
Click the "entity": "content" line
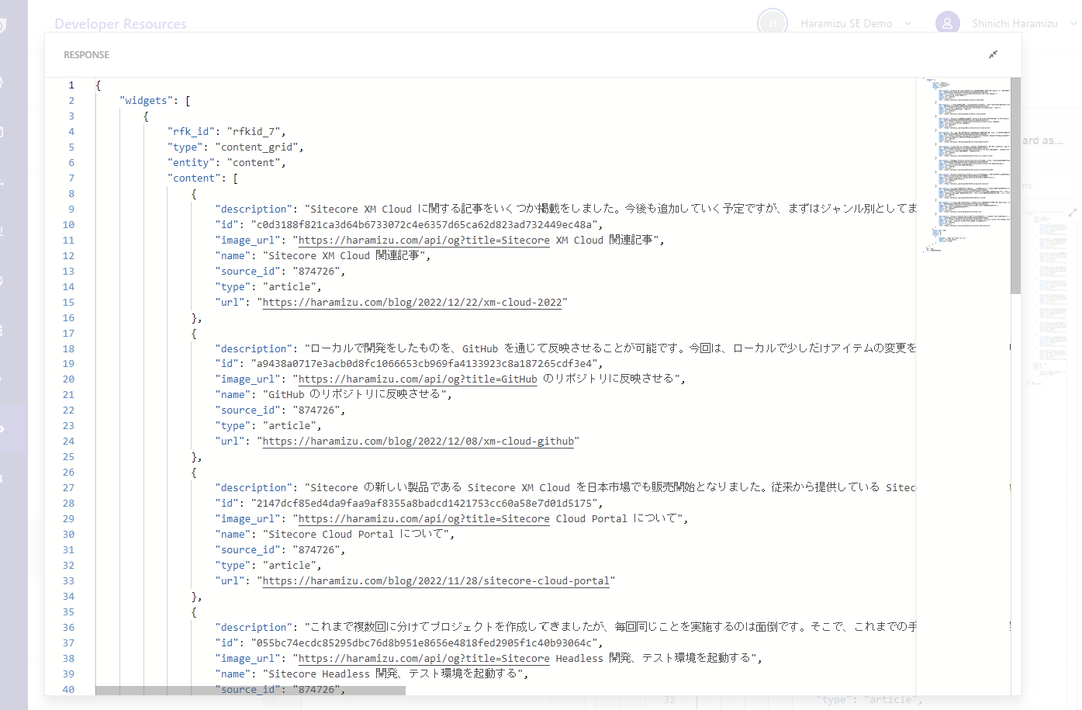click(x=226, y=163)
